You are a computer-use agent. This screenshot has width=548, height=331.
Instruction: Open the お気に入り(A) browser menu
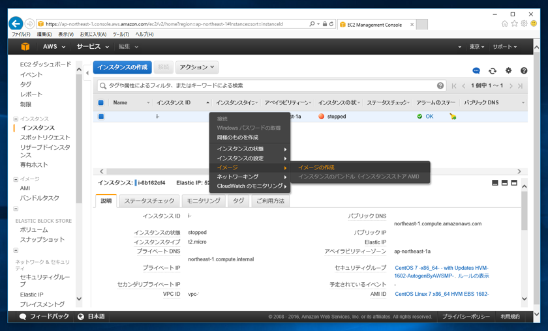click(93, 35)
